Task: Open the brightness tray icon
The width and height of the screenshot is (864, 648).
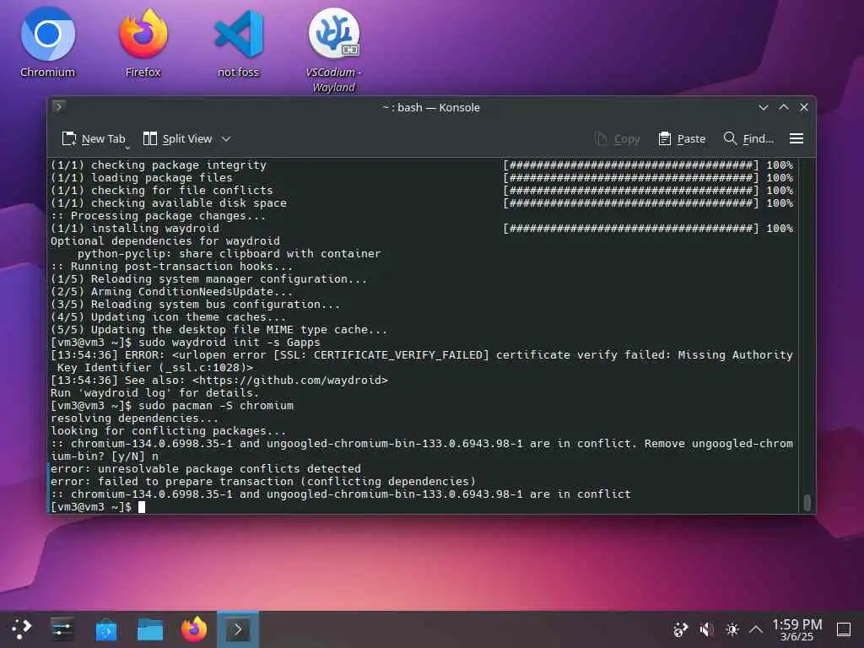Action: tap(732, 629)
